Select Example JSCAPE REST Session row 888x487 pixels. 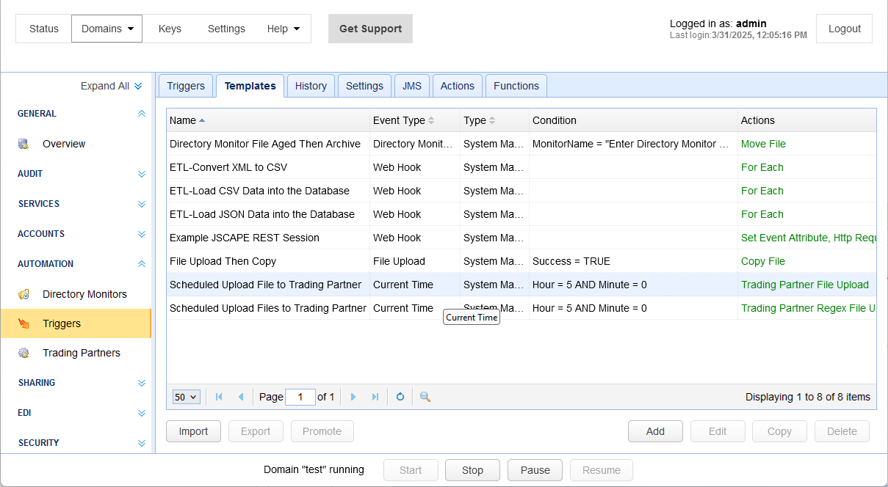click(521, 238)
